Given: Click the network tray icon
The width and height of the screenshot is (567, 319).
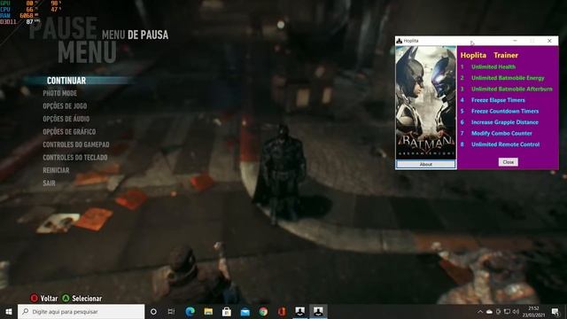Looking at the screenshot, I should click(507, 311).
